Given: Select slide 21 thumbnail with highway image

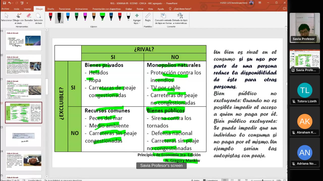Looking at the screenshot, I should tap(24, 89).
